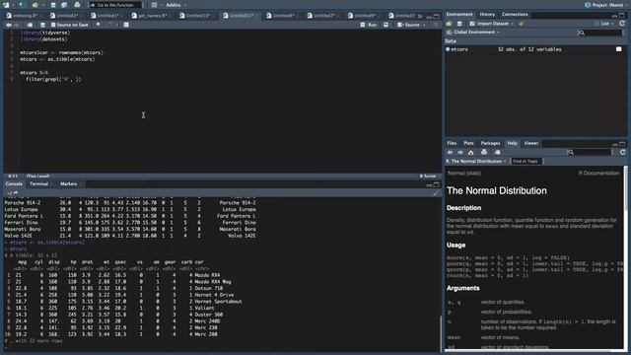Click the "The Normal Distribution" heading text

tap(497, 190)
